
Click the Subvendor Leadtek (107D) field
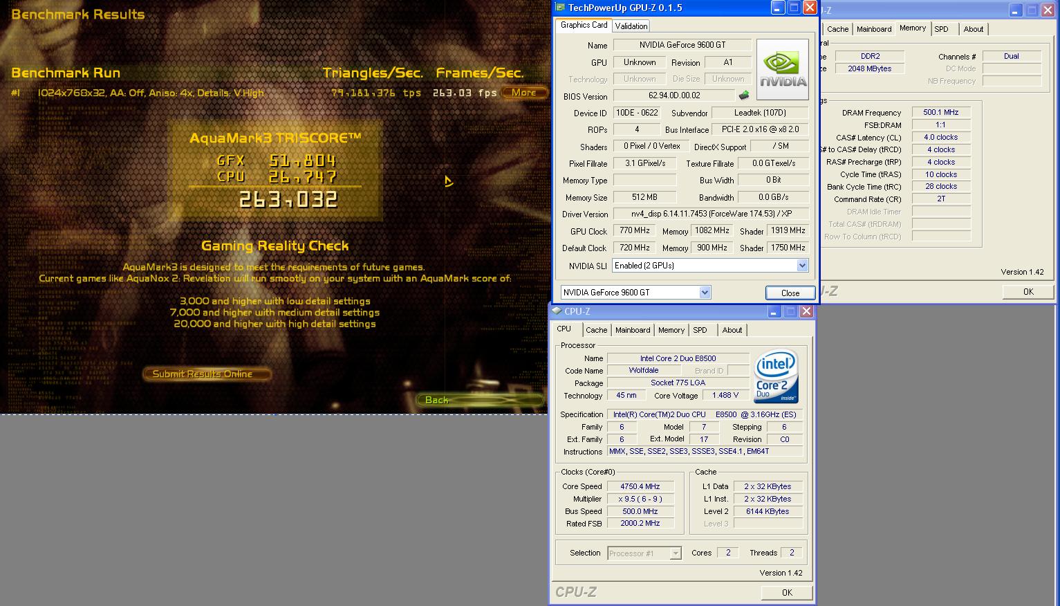pyautogui.click(x=760, y=113)
